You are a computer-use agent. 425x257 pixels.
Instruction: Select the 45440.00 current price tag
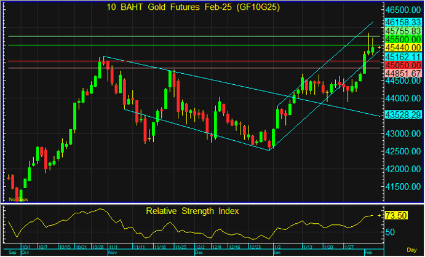403,47
